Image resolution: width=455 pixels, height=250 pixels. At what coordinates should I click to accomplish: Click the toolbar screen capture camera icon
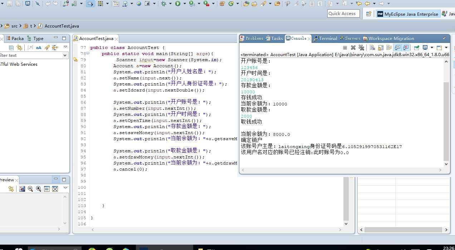tap(147, 4)
